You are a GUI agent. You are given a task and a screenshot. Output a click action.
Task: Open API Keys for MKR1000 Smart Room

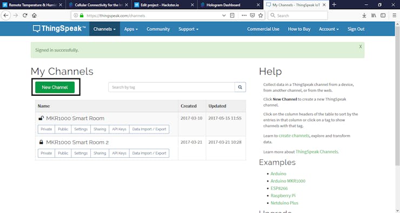click(x=119, y=129)
